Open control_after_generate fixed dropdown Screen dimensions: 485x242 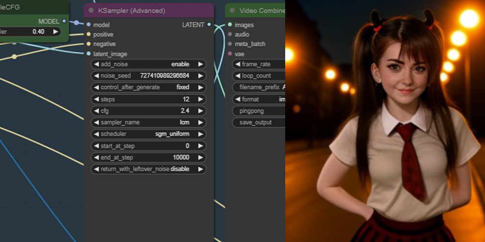pyautogui.click(x=148, y=87)
